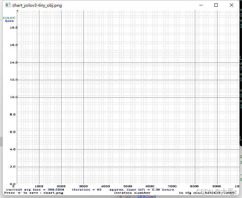242x198 pixels.
Task: Minimize the chart_yolov3-tiny_obj.png window
Action: click(201, 5)
